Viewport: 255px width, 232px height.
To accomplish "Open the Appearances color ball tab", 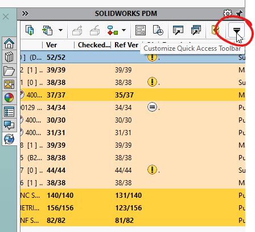I will pyautogui.click(x=9, y=97).
